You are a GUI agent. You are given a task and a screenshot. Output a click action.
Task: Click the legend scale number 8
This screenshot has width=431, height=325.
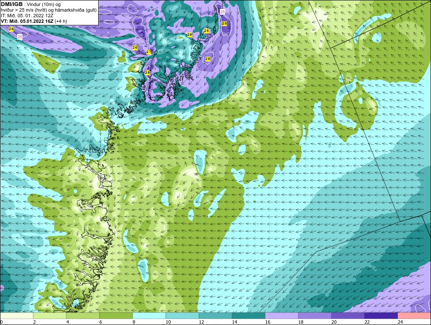point(134,322)
